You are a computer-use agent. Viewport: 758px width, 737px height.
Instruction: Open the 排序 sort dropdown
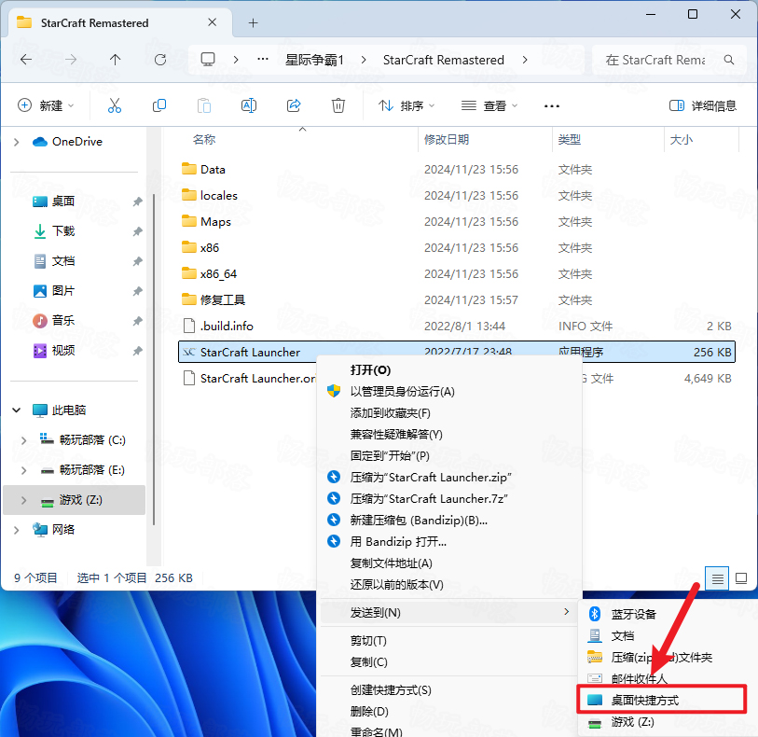coord(407,105)
